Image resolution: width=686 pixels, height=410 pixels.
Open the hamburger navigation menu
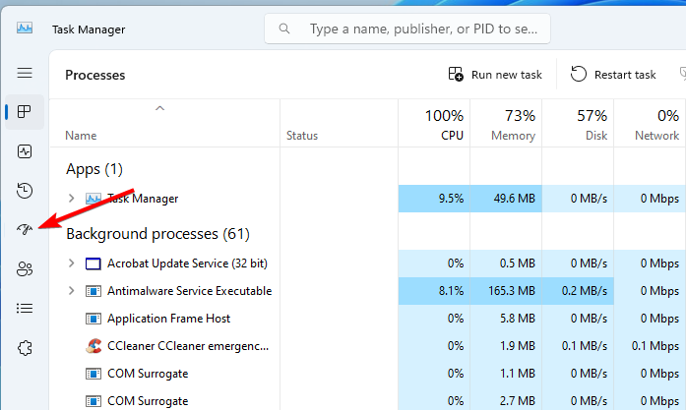coord(25,73)
